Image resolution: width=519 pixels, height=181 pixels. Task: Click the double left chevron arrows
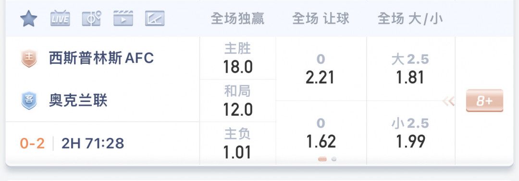click(449, 102)
